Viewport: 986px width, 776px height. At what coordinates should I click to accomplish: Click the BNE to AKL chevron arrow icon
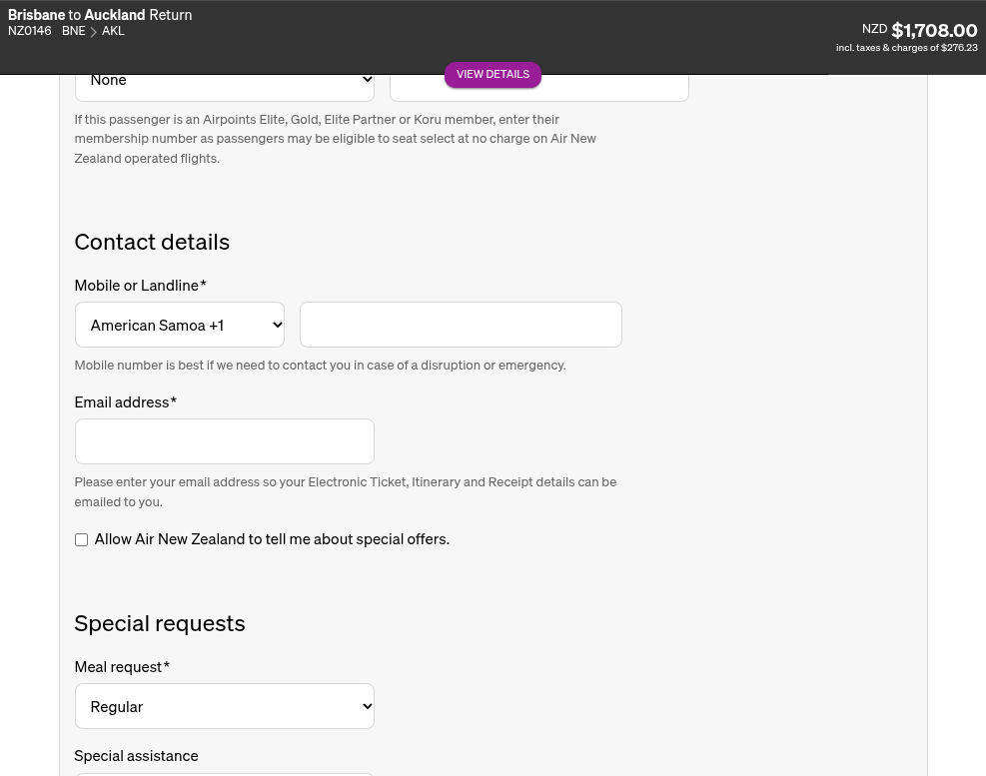tap(93, 31)
